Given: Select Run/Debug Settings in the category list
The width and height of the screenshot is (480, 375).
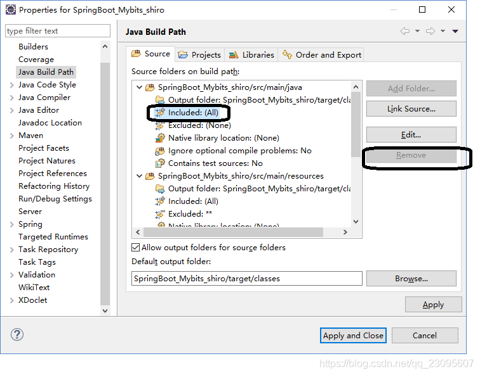Looking at the screenshot, I should click(55, 199).
